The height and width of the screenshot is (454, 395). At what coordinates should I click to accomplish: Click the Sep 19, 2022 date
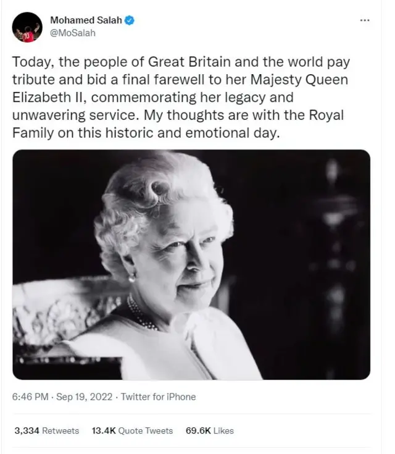point(84,397)
